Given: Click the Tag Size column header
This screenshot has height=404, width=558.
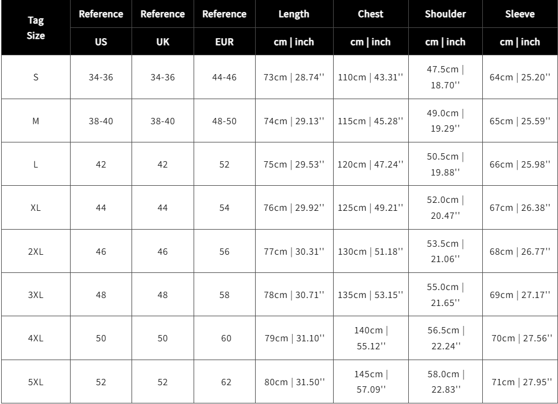Looking at the screenshot, I should tap(35, 28).
